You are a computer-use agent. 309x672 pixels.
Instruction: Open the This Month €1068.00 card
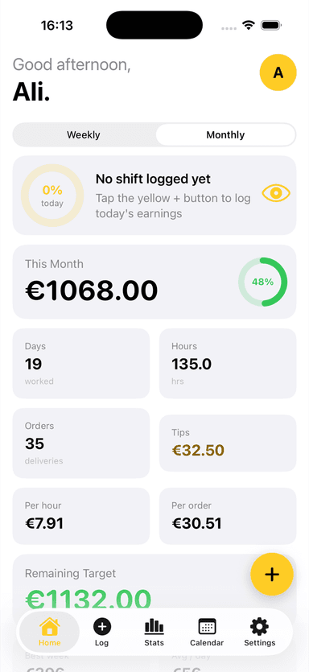pos(154,282)
